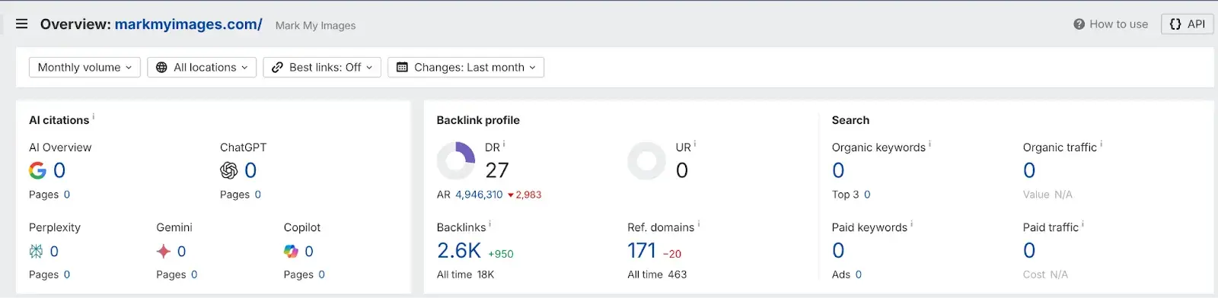Click Pages count under ChatGPT
1218x298 pixels.
click(258, 195)
